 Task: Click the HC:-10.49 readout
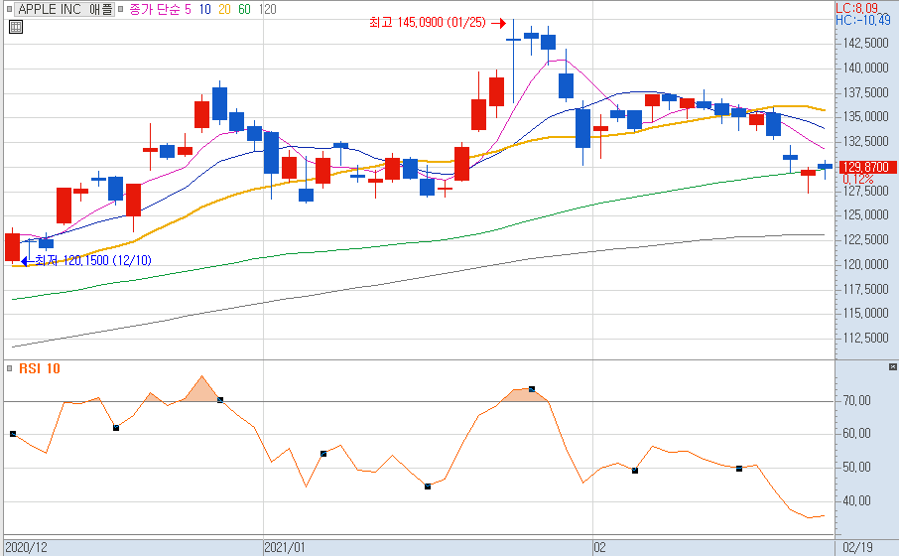[x=863, y=20]
